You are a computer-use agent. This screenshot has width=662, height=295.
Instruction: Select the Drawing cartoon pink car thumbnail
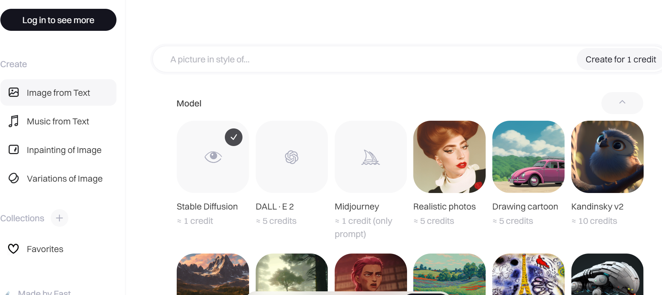tap(528, 157)
